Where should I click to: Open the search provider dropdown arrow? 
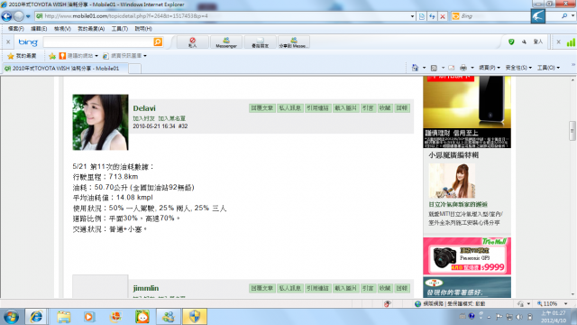[572, 16]
